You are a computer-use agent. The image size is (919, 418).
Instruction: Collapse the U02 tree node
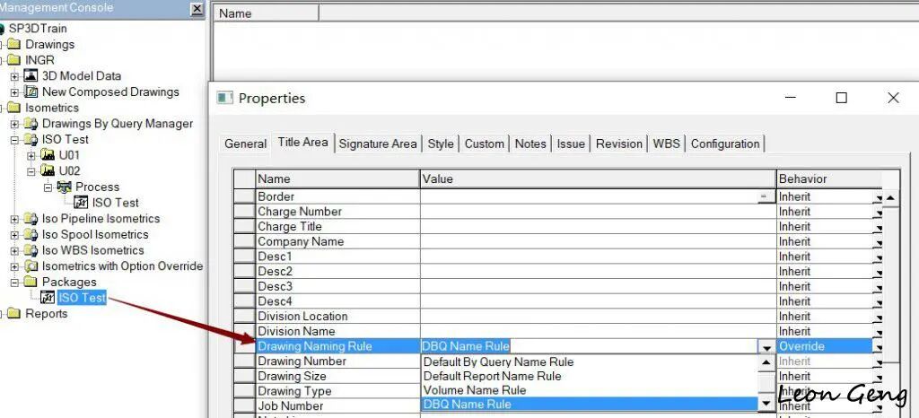coord(31,171)
